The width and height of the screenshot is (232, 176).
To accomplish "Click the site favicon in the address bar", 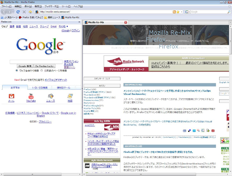I will pyautogui.click(x=37, y=12).
